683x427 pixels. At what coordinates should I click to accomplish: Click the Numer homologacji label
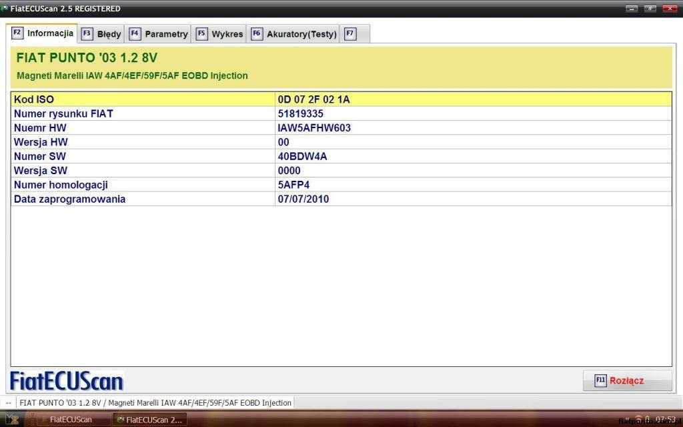pyautogui.click(x=61, y=185)
